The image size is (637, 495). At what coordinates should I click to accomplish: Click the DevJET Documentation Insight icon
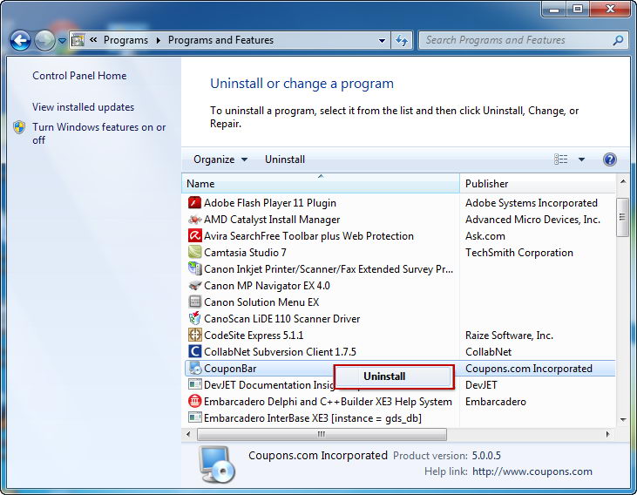coord(195,384)
